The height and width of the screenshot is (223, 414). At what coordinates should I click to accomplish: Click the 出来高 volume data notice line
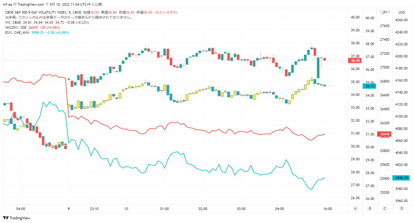click(x=69, y=17)
